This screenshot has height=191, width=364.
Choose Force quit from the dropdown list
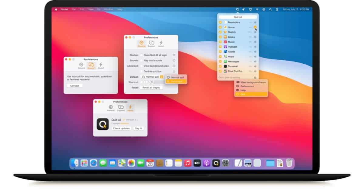(176, 82)
